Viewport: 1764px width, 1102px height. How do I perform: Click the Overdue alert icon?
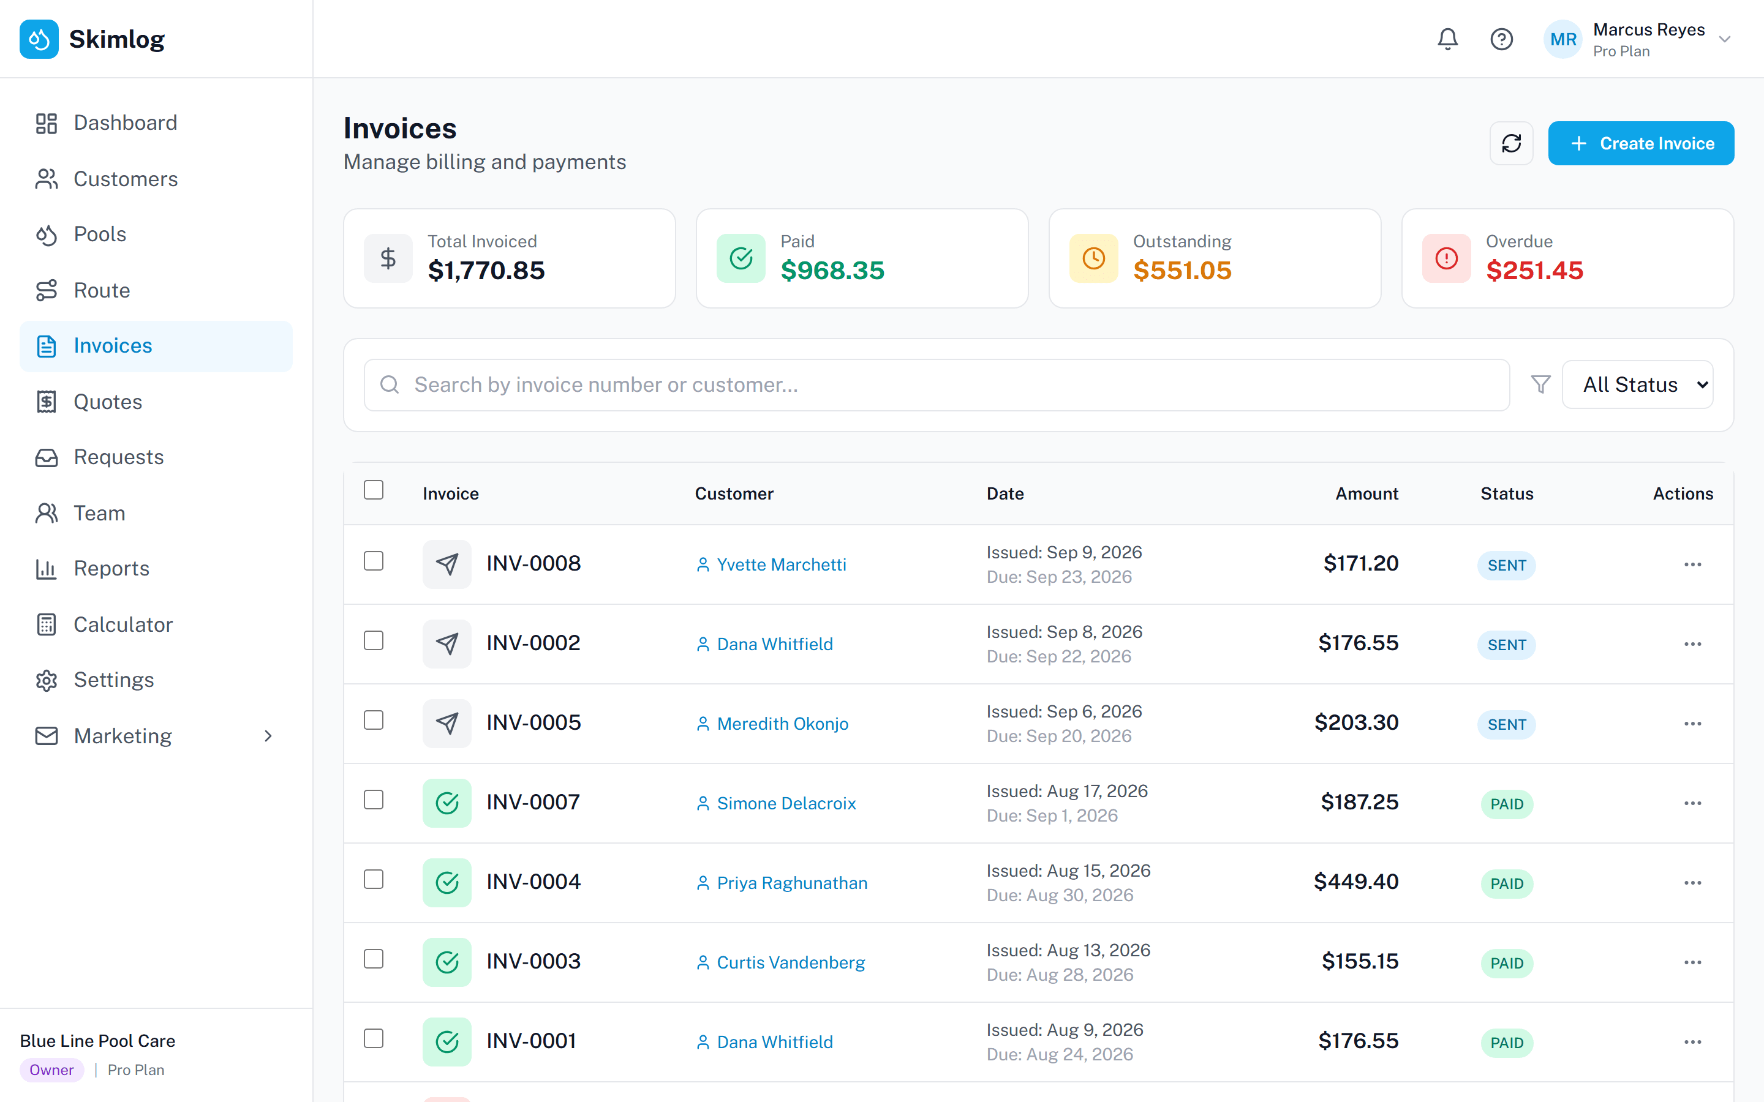[1446, 258]
